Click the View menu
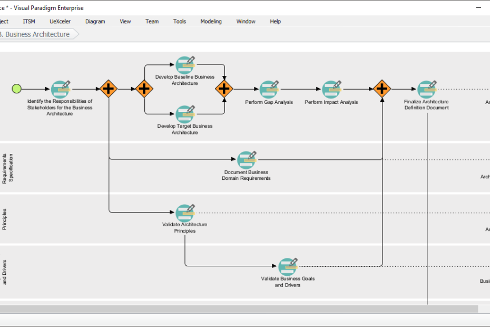The image size is (490, 327). [124, 21]
